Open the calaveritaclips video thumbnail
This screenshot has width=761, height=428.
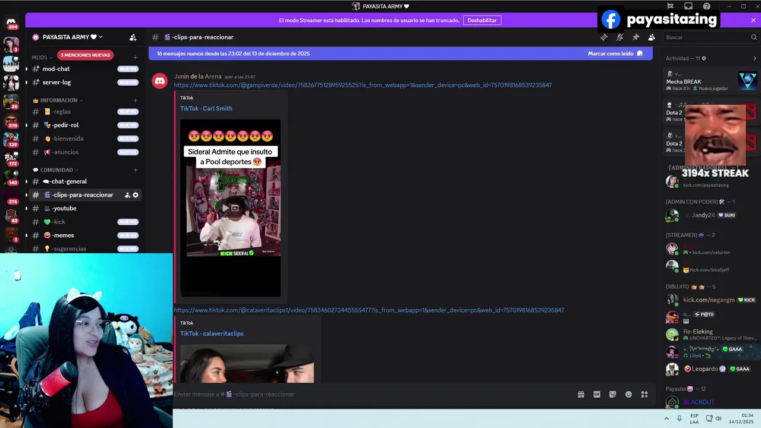click(247, 363)
